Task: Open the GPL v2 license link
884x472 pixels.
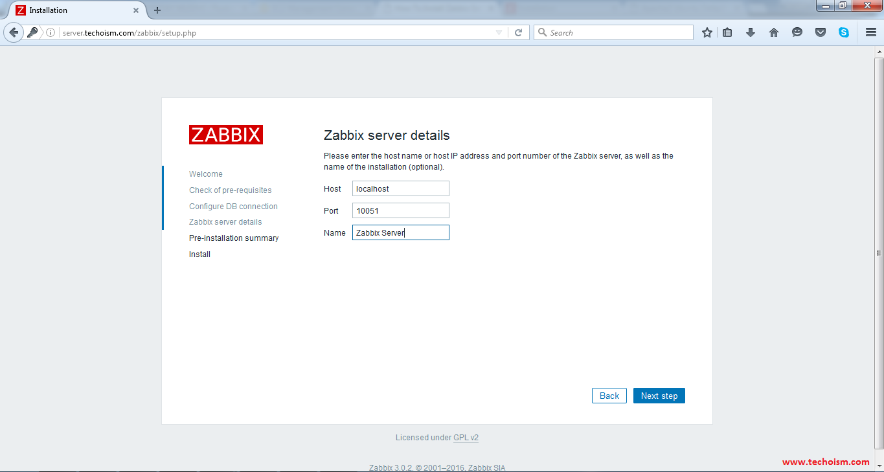Action: point(466,438)
